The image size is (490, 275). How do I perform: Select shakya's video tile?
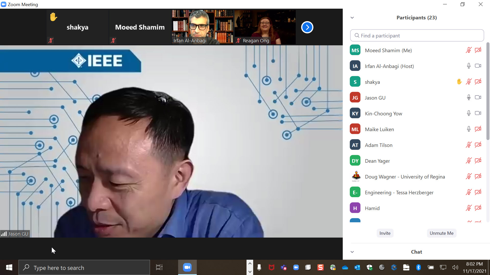tap(78, 27)
